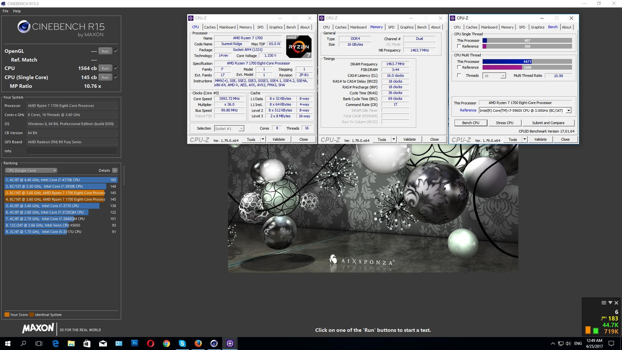Close the network monitor widget
The image size is (622, 350).
(616, 303)
